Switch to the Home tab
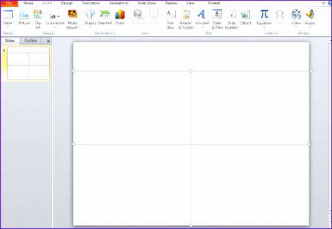 pyautogui.click(x=28, y=3)
